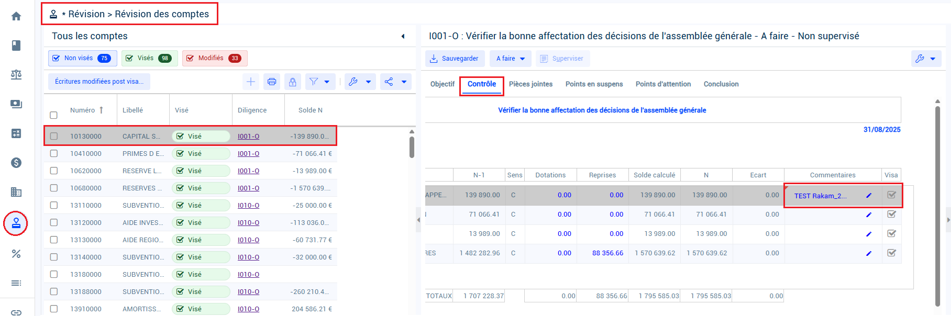Switch to the Objectif tab

[x=443, y=84]
